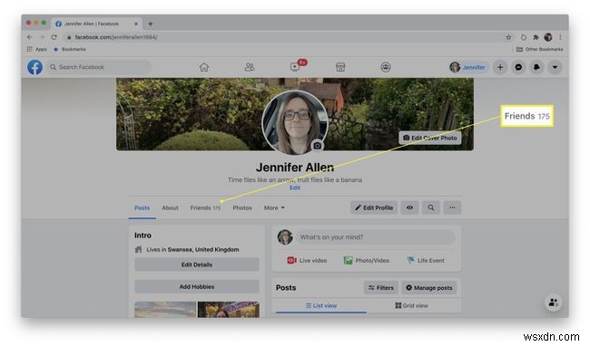Open the Friends icon in top navigation
590x346 pixels.
pos(250,67)
